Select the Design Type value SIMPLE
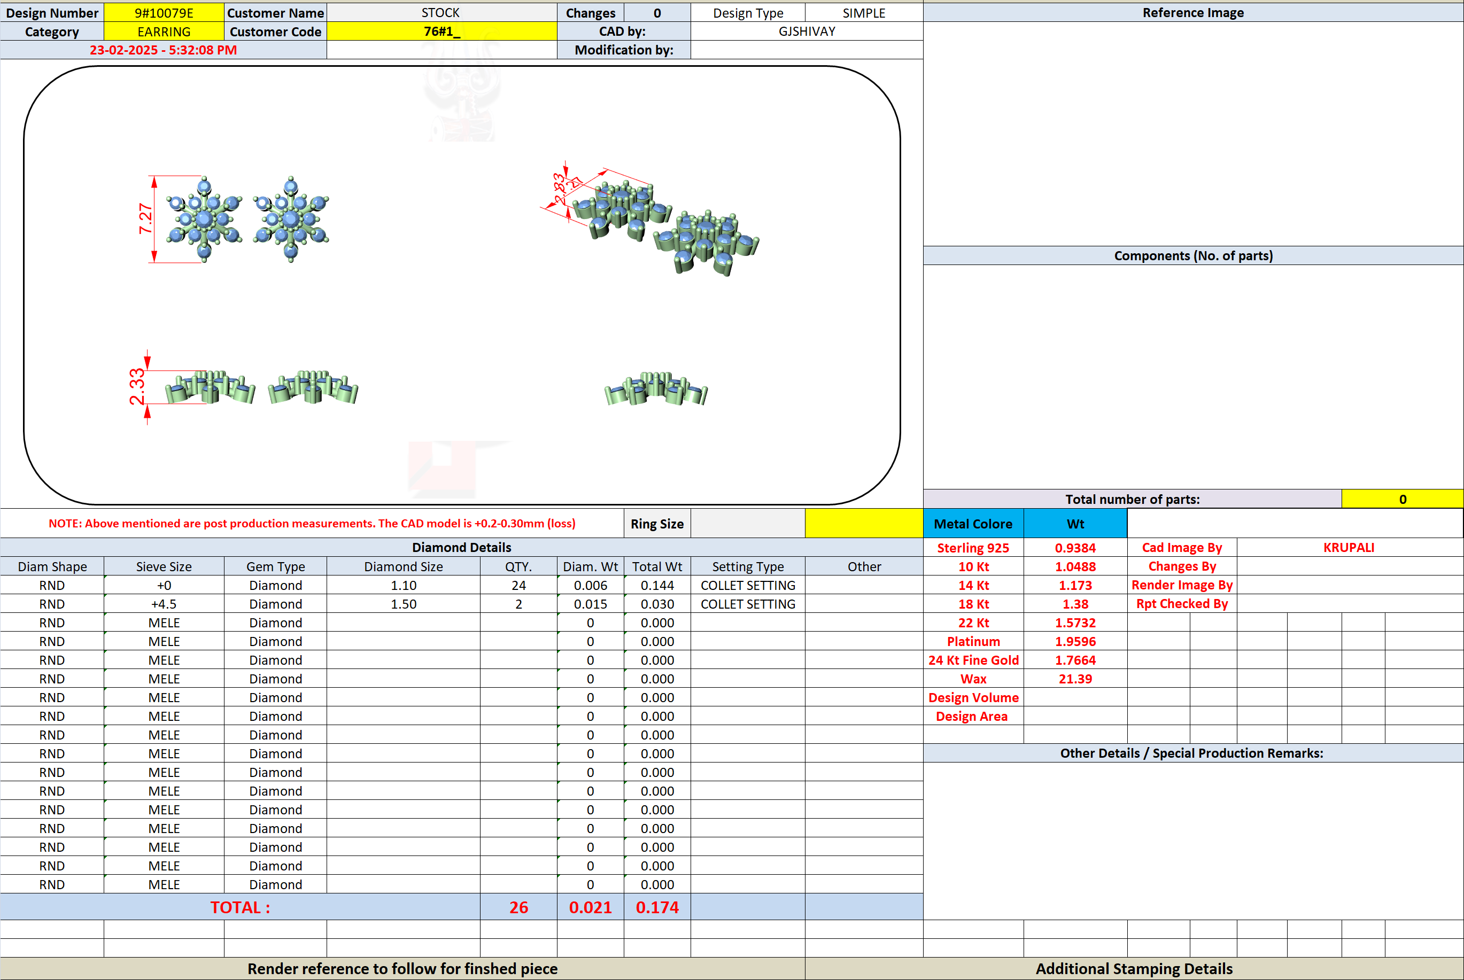Viewport: 1464px width, 980px height. pos(864,12)
